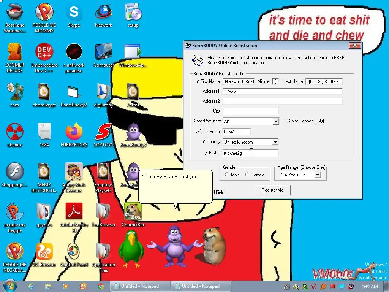The height and width of the screenshot is (292, 389).
Task: Select the Male gender radio button
Action: tap(226, 175)
